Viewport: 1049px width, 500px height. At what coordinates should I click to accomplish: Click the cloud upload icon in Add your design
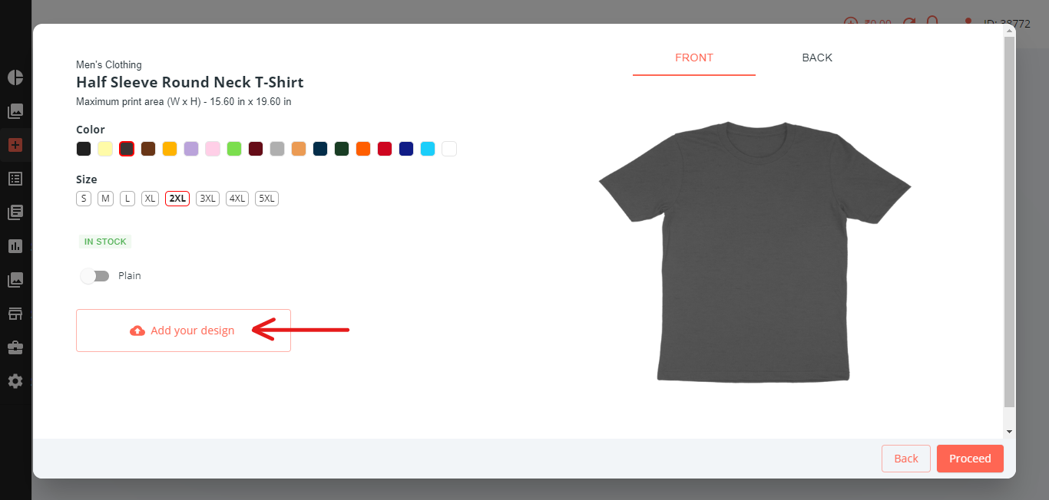pyautogui.click(x=137, y=331)
